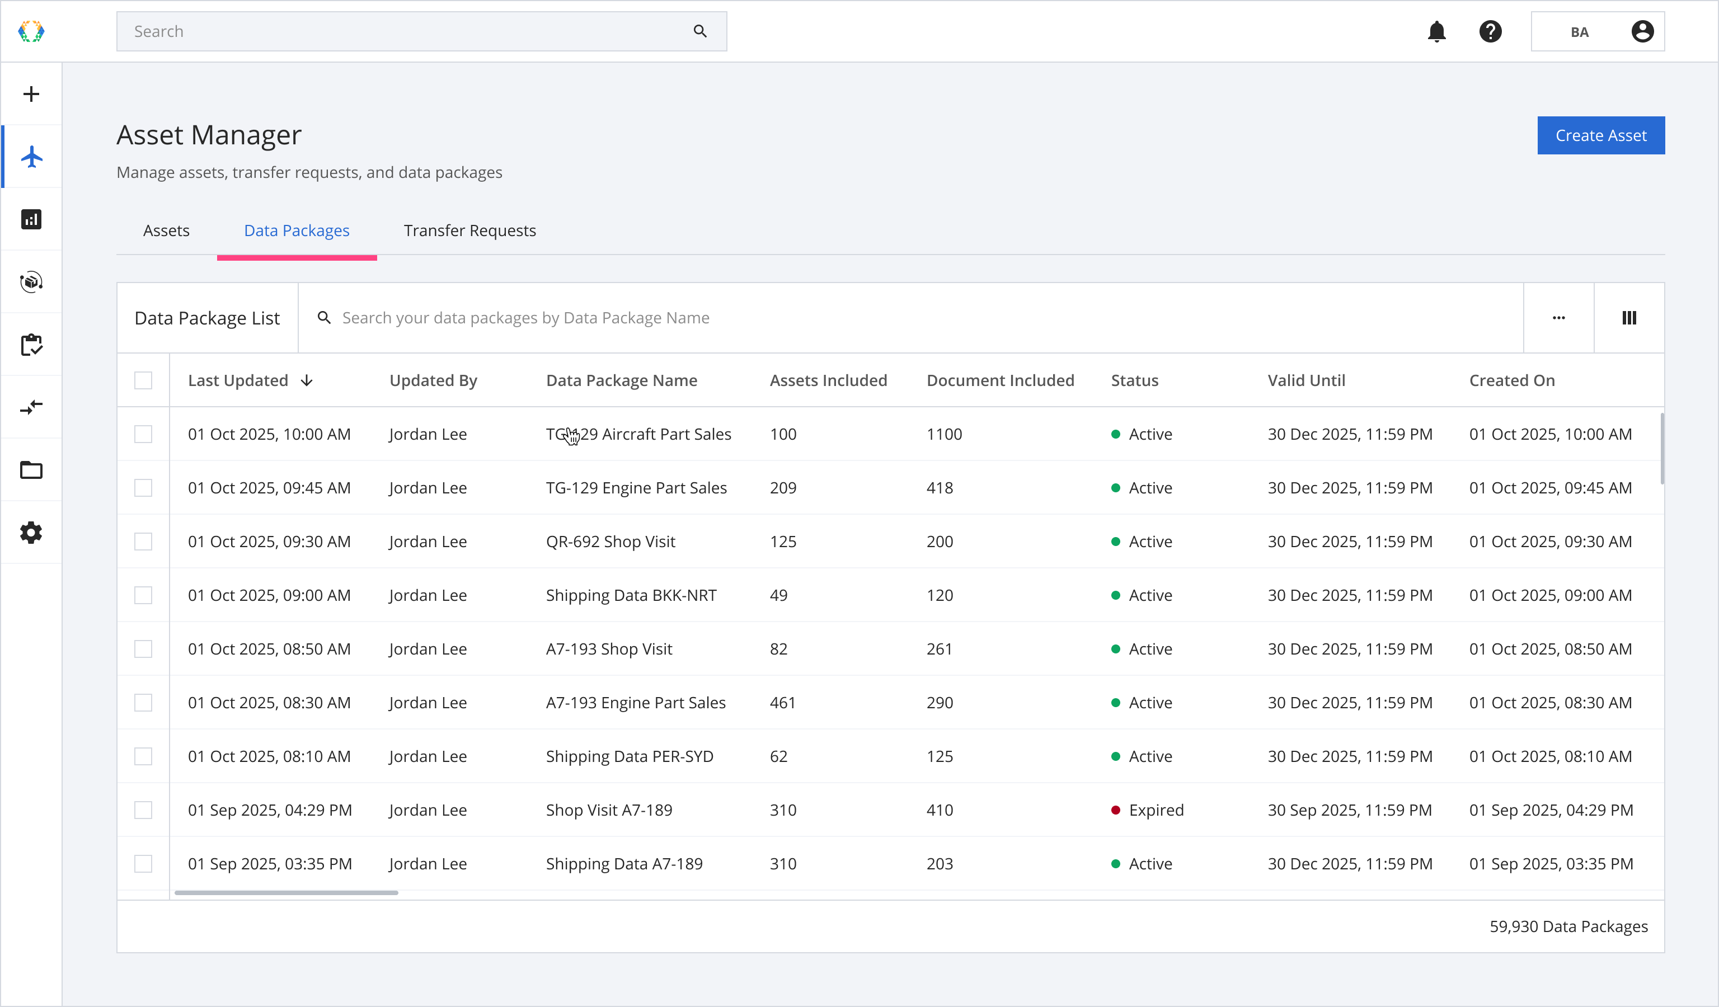Viewport: 1719px width, 1007px height.
Task: Open the airplane Asset Manager sidebar icon
Action: (x=31, y=157)
